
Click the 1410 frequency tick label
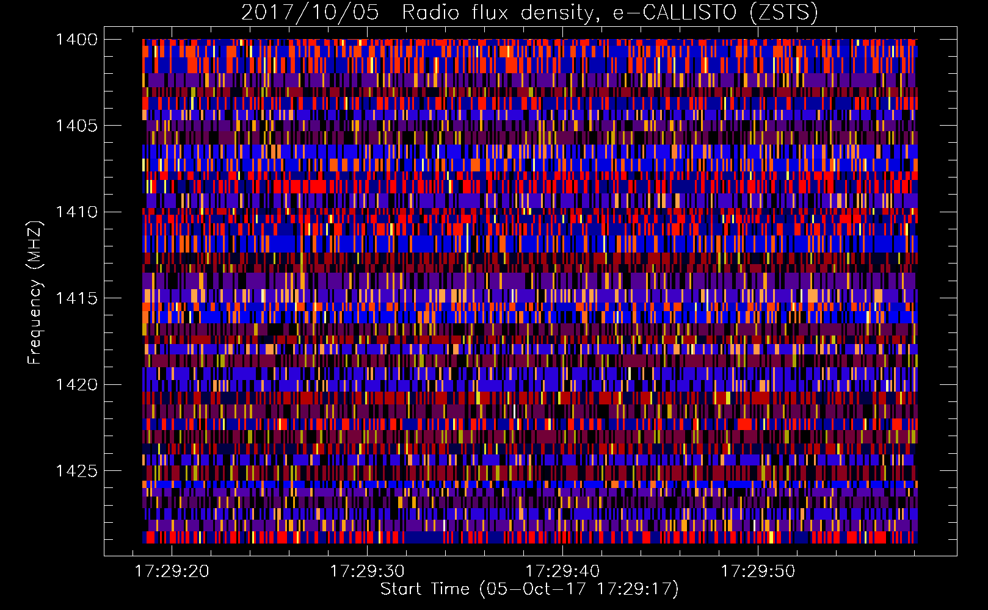coord(76,212)
